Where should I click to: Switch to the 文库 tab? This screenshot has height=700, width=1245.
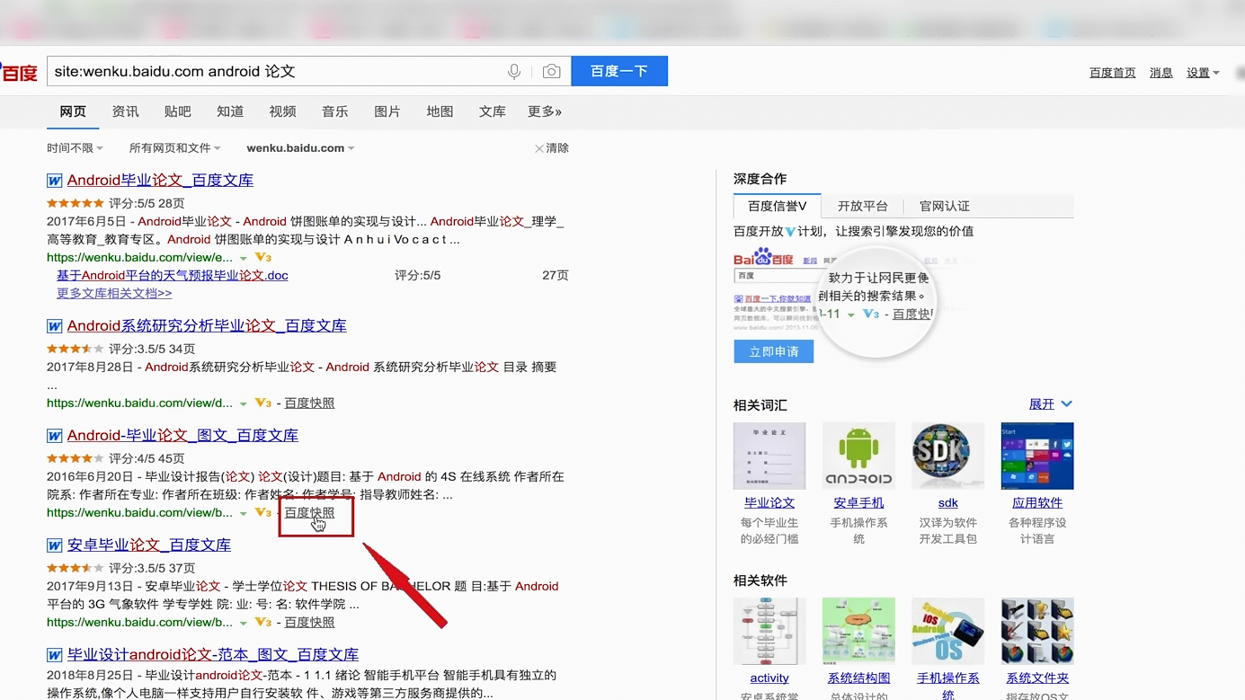click(493, 111)
